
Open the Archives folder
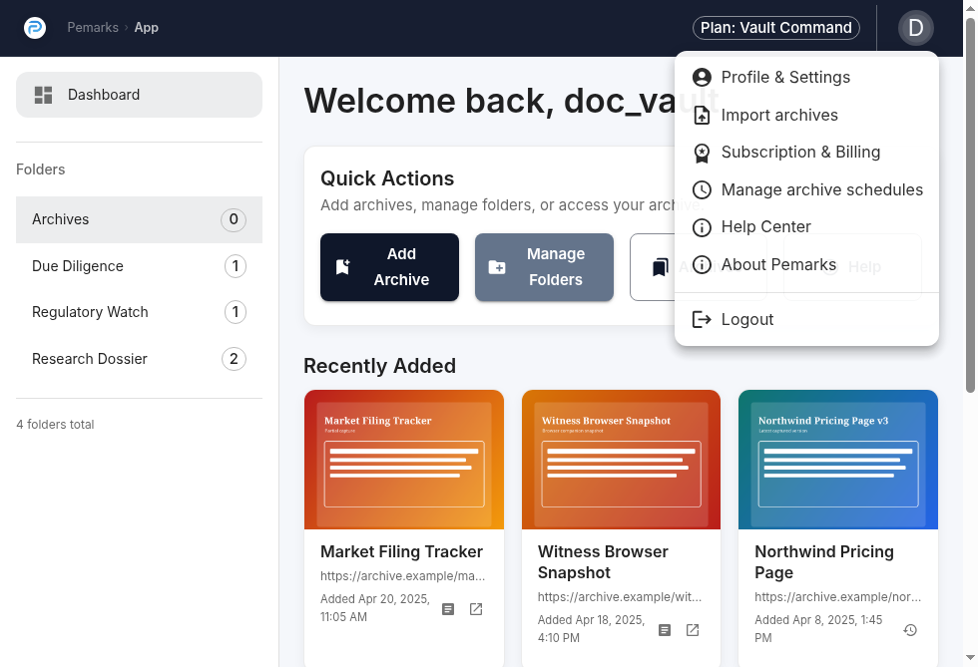click(139, 219)
